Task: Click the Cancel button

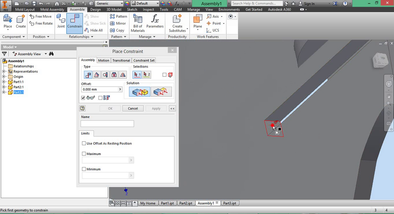Action: click(133, 109)
